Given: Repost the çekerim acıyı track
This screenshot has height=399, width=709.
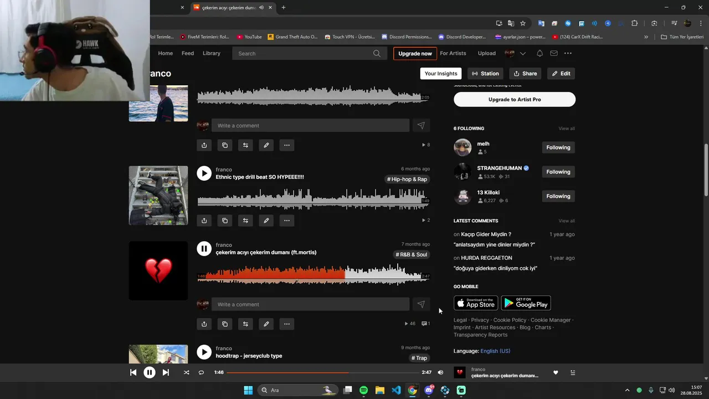Looking at the screenshot, I should coord(245,324).
